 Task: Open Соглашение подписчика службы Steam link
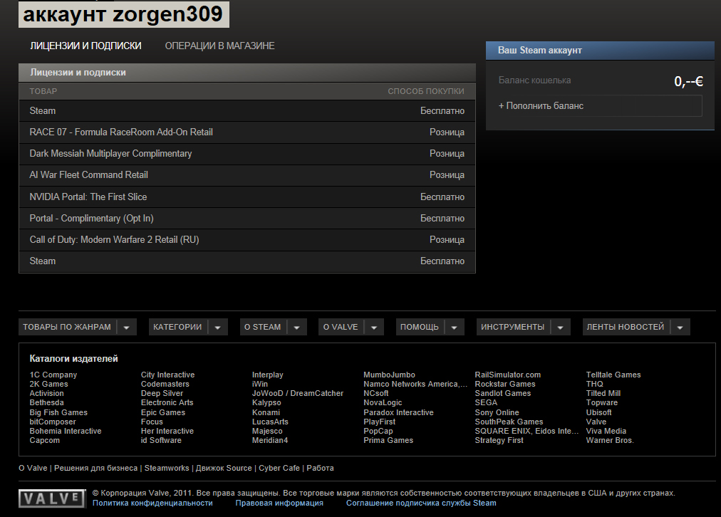click(x=421, y=503)
